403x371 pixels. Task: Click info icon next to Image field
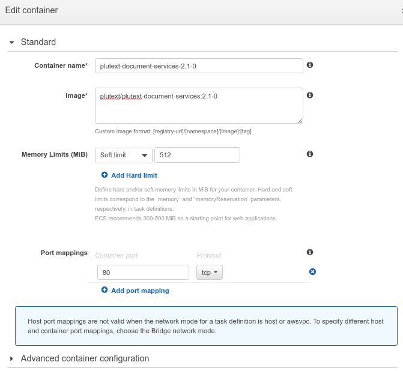pyautogui.click(x=310, y=95)
